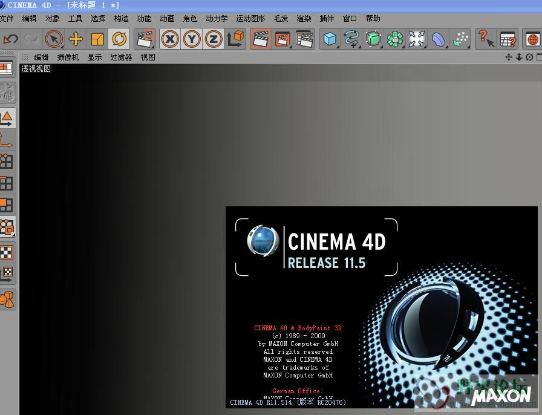The width and height of the screenshot is (542, 415).
Task: Open the 构造 menu
Action: pos(121,18)
